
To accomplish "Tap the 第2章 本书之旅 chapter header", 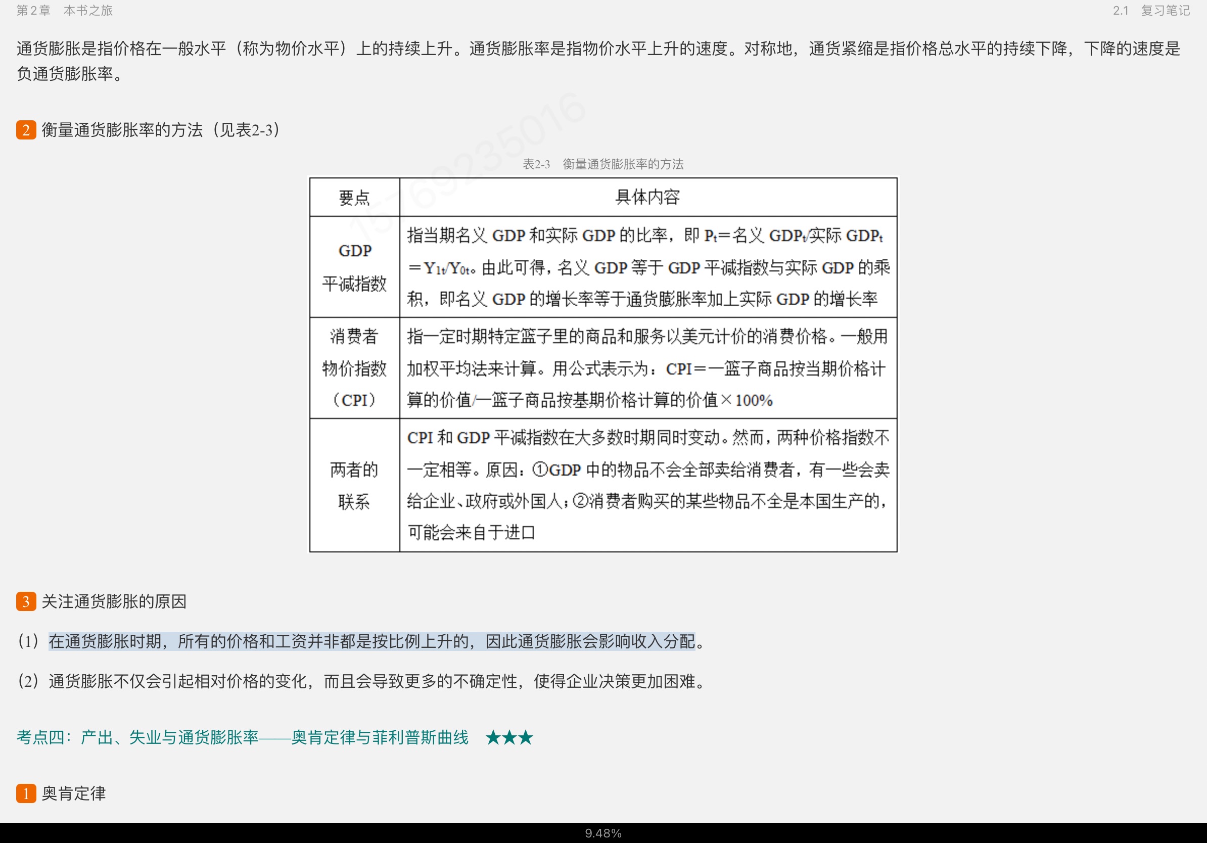I will coord(64,11).
